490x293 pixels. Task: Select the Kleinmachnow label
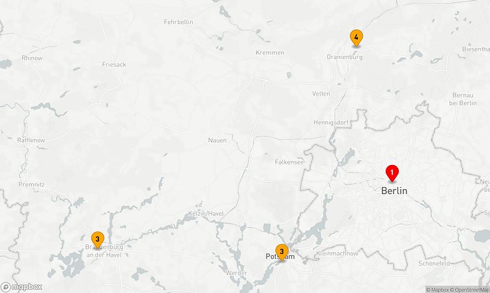point(337,253)
